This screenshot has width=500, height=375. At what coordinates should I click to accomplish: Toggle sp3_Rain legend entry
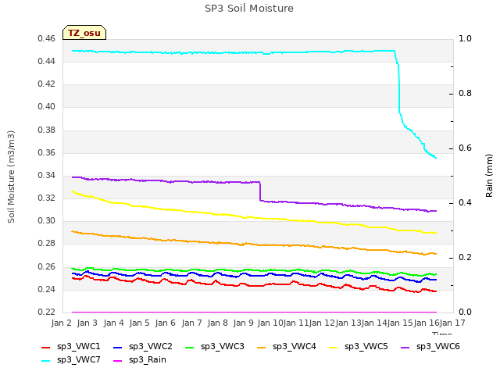140,360
